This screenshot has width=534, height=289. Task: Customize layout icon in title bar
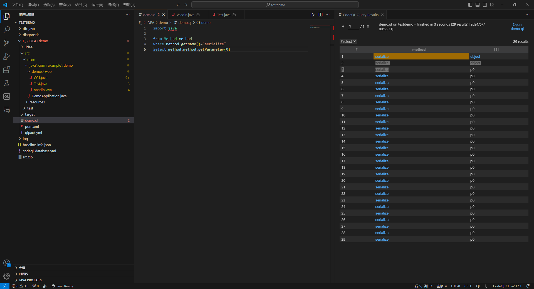point(492,5)
